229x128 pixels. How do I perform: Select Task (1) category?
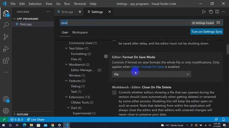point(76,92)
